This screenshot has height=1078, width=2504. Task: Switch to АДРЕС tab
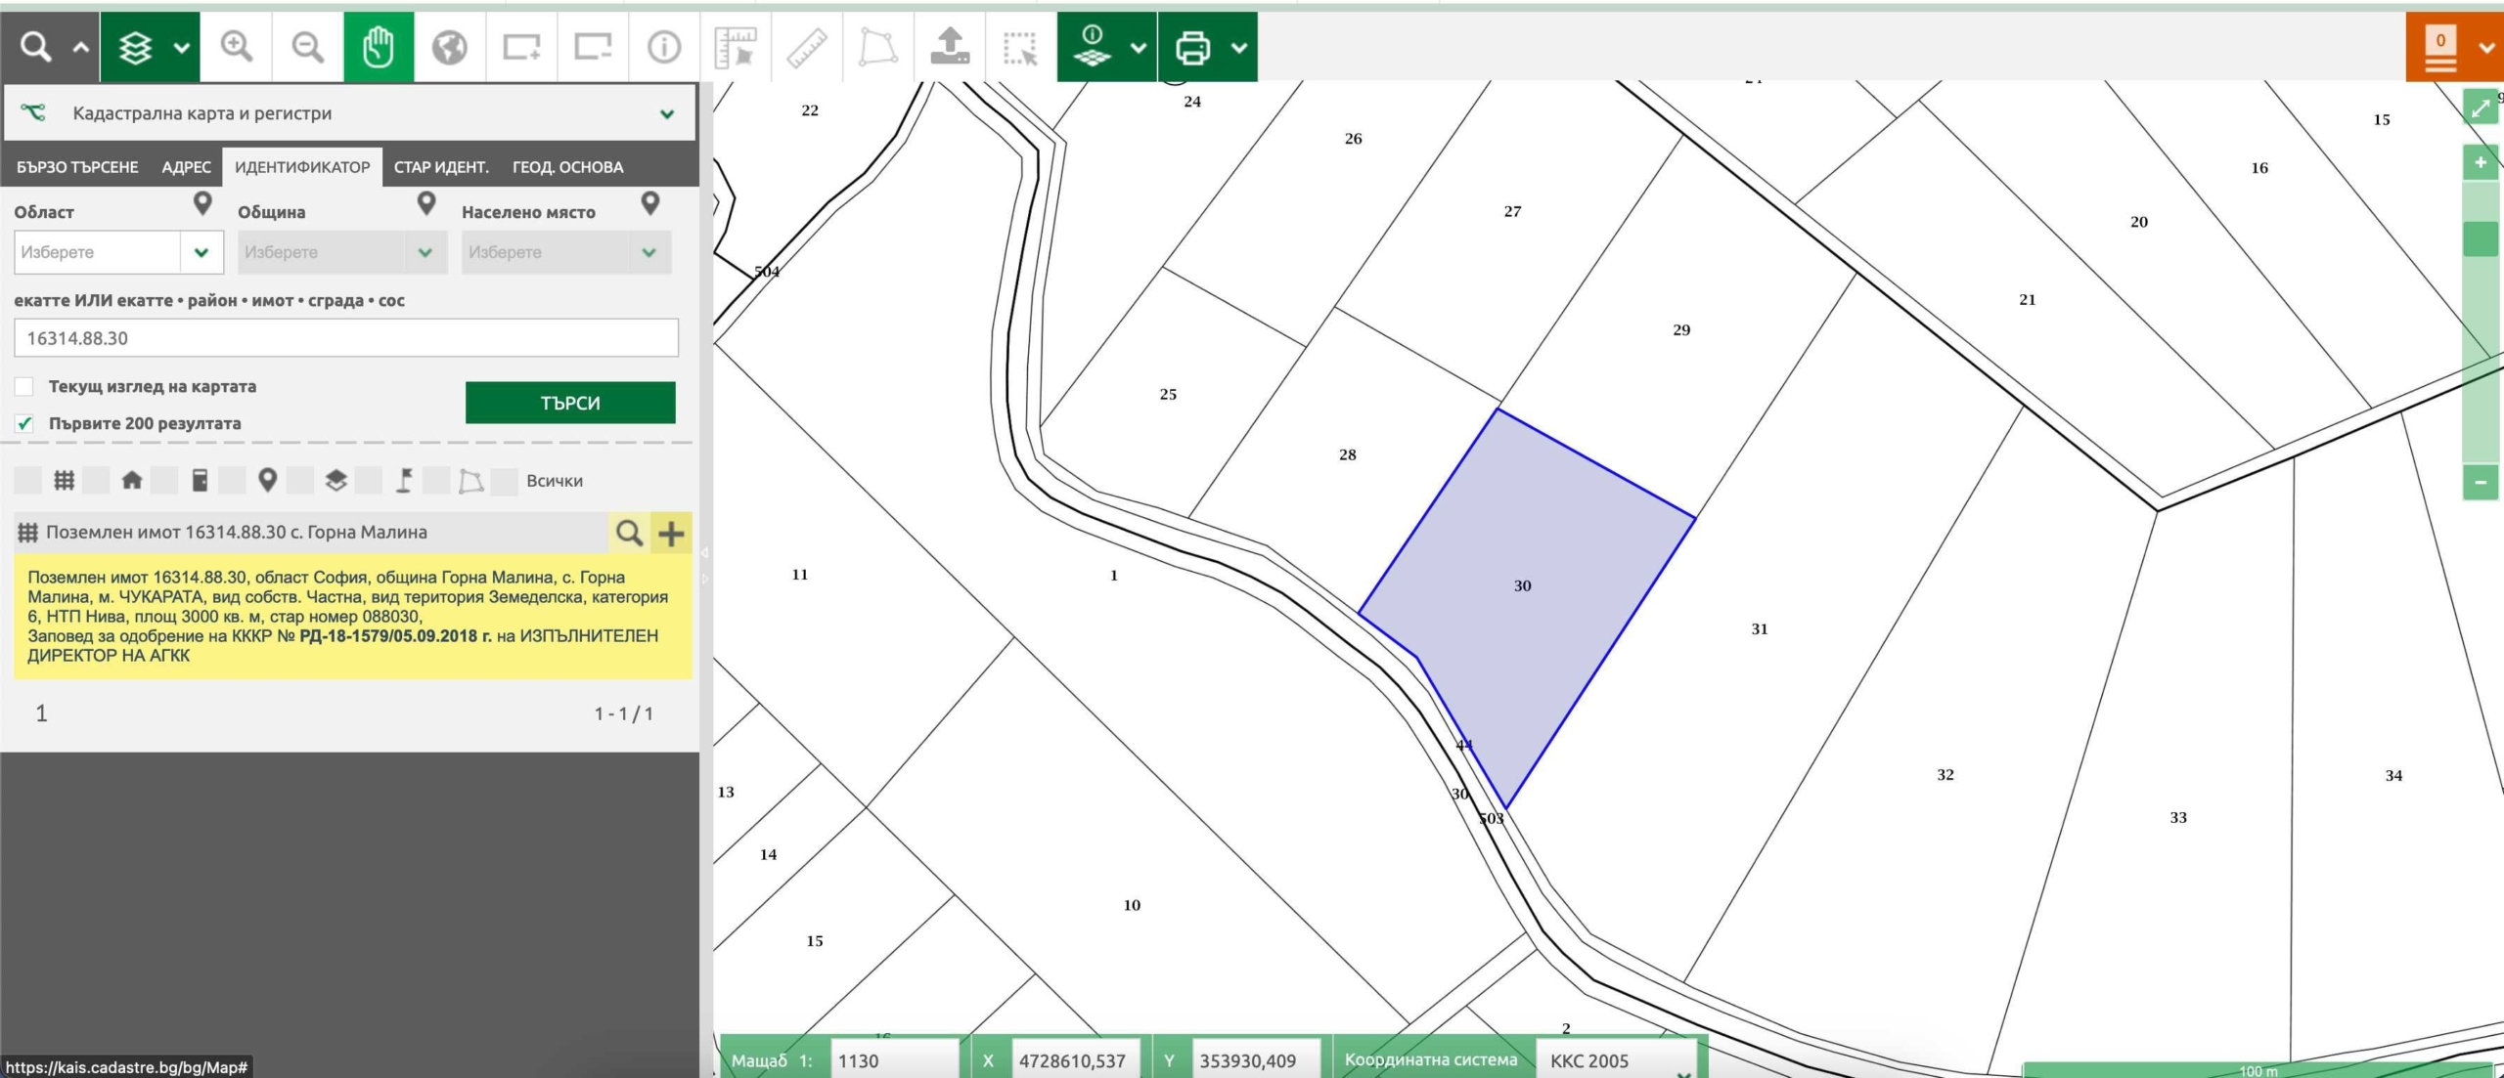[x=186, y=167]
